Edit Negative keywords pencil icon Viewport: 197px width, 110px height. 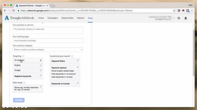[41, 75]
